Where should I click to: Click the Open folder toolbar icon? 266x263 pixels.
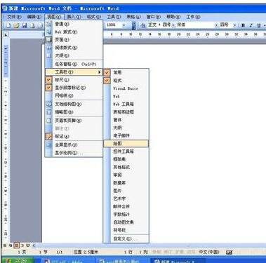click(16, 25)
